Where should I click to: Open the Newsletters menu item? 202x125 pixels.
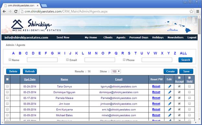click(x=175, y=38)
